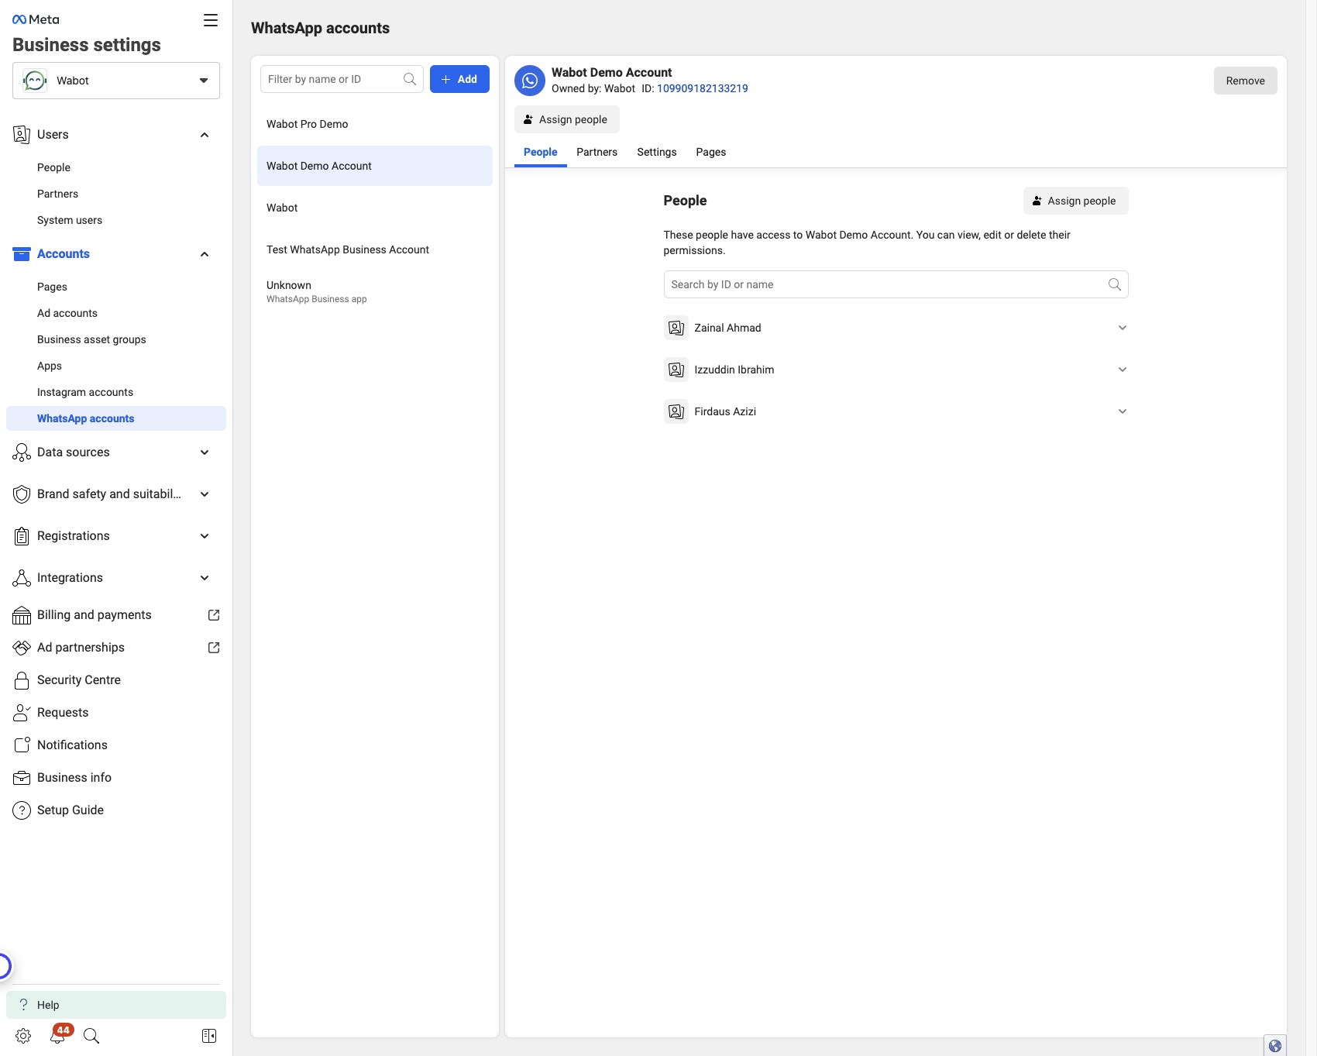
Task: Click search icon in Search by ID field
Action: [1115, 284]
